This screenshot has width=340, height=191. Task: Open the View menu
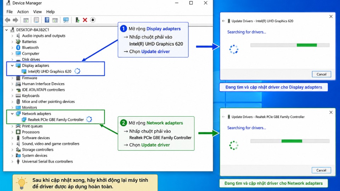coord(37,12)
